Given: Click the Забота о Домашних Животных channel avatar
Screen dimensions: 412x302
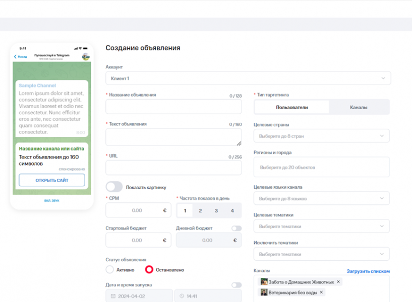Looking at the screenshot, I should (x=264, y=282).
